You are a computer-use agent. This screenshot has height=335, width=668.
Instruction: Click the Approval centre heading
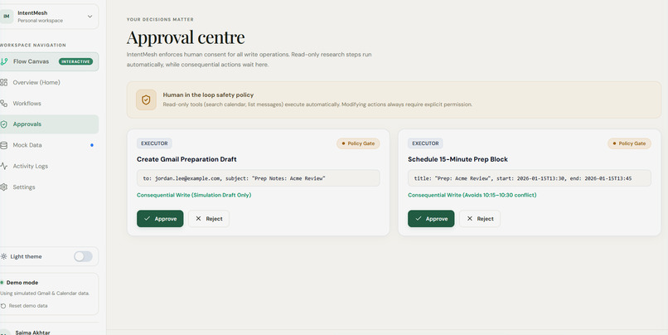coord(186,37)
